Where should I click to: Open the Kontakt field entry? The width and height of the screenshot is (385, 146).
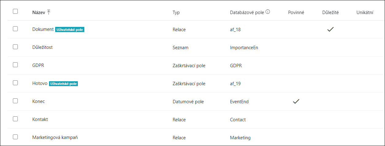point(40,119)
